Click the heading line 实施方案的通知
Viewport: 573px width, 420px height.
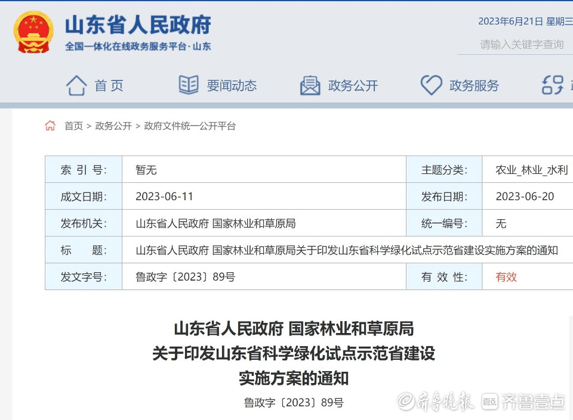point(294,378)
